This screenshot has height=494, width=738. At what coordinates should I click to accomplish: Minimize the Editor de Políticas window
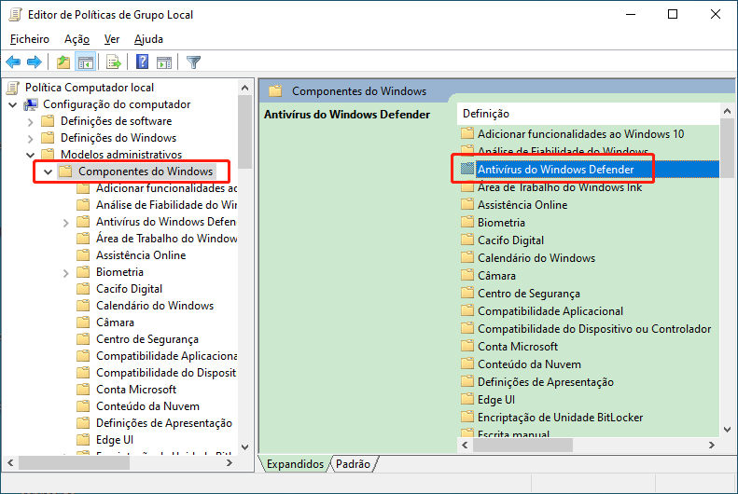(x=631, y=14)
